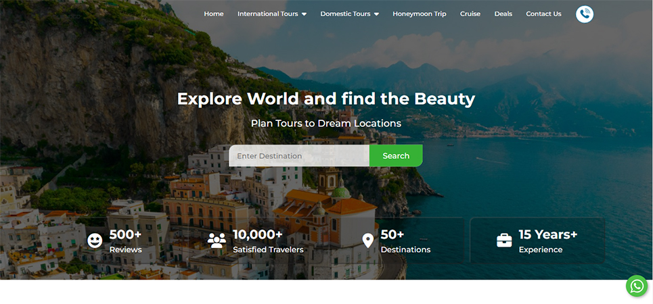Click the Satisfied Travelers people icon
This screenshot has height=304, width=653.
click(x=217, y=240)
